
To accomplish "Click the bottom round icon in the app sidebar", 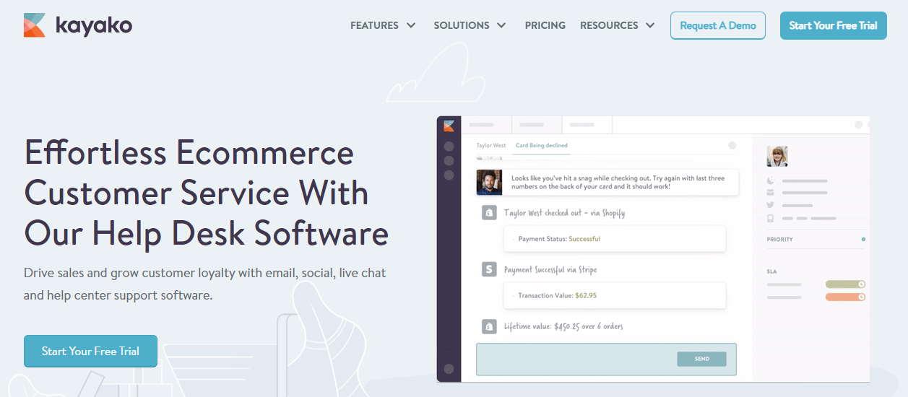I will 449,369.
